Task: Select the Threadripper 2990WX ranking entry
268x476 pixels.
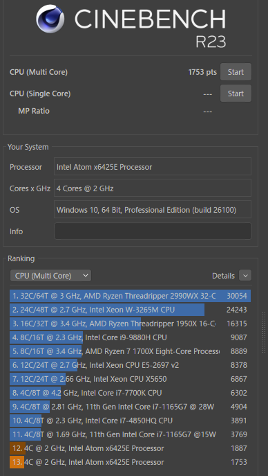Action: pyautogui.click(x=130, y=296)
